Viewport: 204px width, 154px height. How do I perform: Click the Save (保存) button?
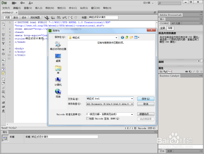(146, 99)
